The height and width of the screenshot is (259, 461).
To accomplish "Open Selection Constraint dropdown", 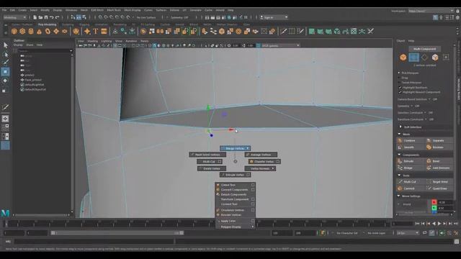I will coord(426,112).
